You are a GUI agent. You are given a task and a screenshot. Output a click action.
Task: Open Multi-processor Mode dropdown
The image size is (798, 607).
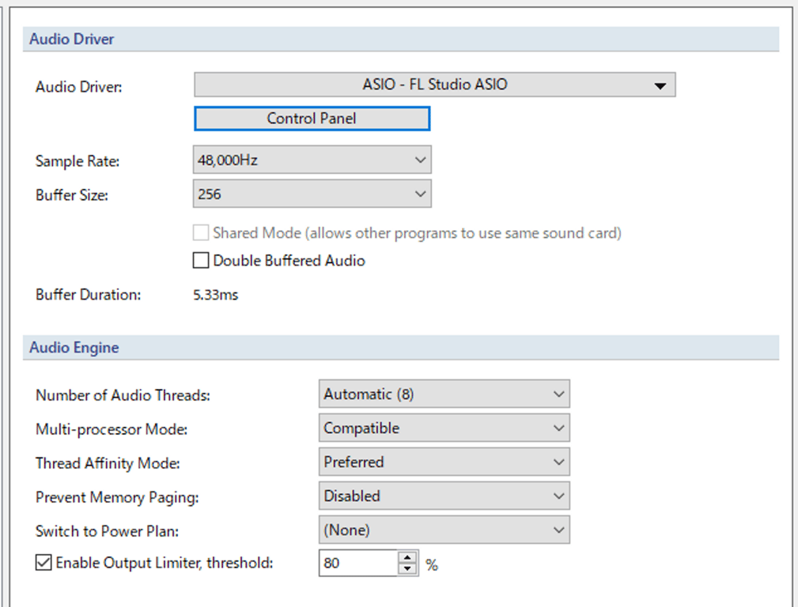tap(444, 428)
